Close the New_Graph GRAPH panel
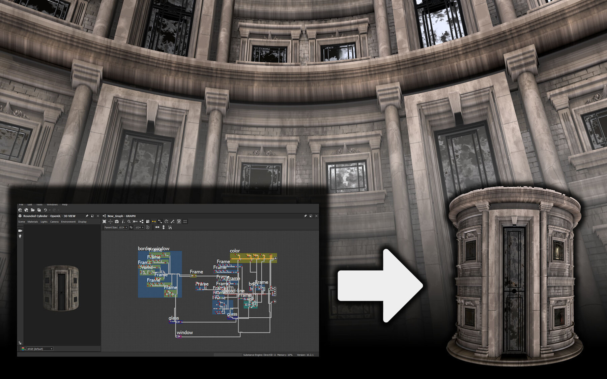607x379 pixels. tap(316, 216)
